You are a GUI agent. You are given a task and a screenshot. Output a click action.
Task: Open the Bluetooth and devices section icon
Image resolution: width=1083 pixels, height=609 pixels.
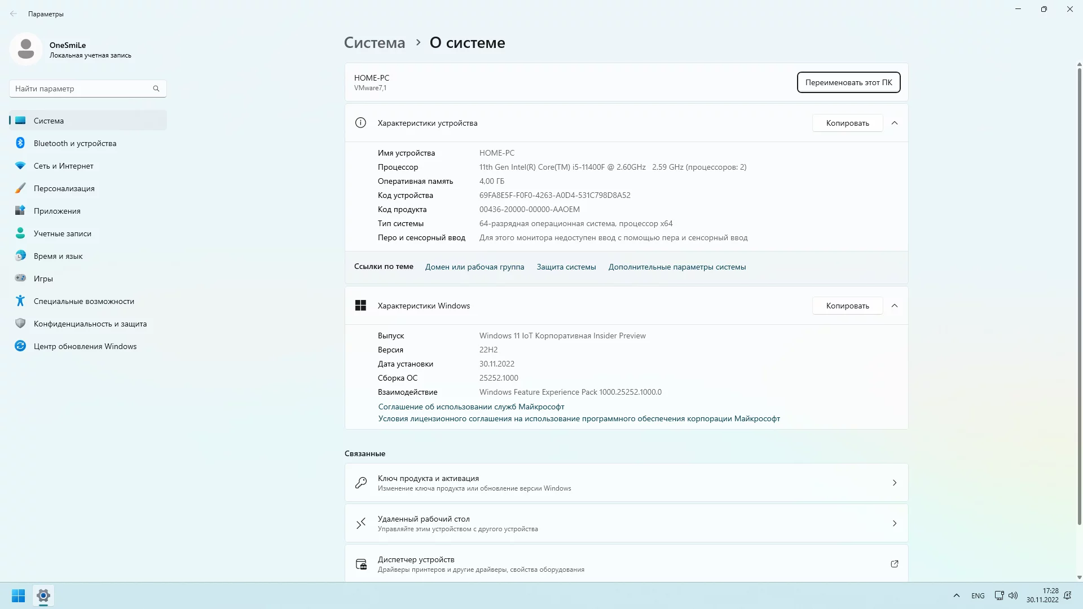[20, 143]
